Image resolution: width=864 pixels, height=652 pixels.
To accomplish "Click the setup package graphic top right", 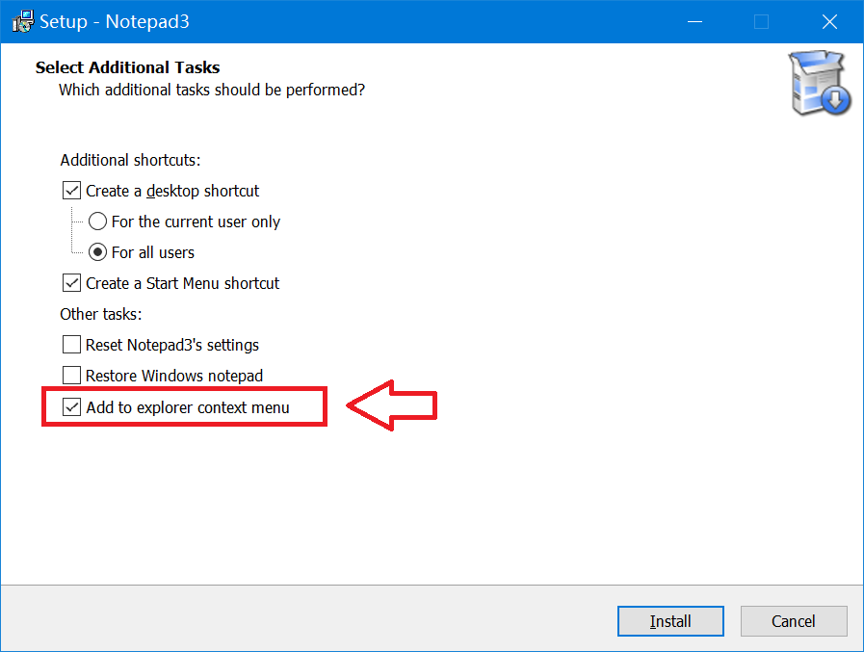I will click(818, 83).
